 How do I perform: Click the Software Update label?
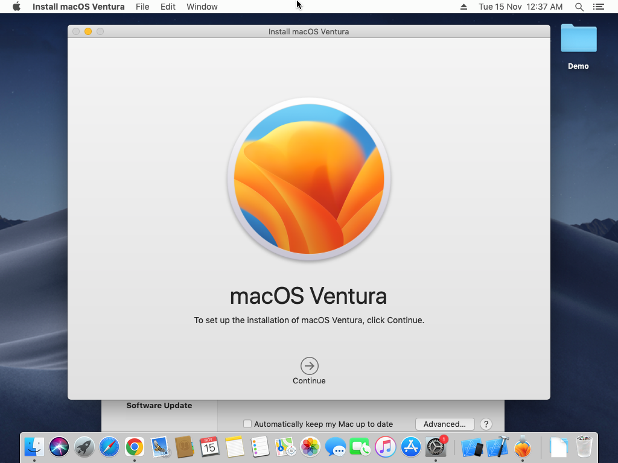tap(159, 406)
